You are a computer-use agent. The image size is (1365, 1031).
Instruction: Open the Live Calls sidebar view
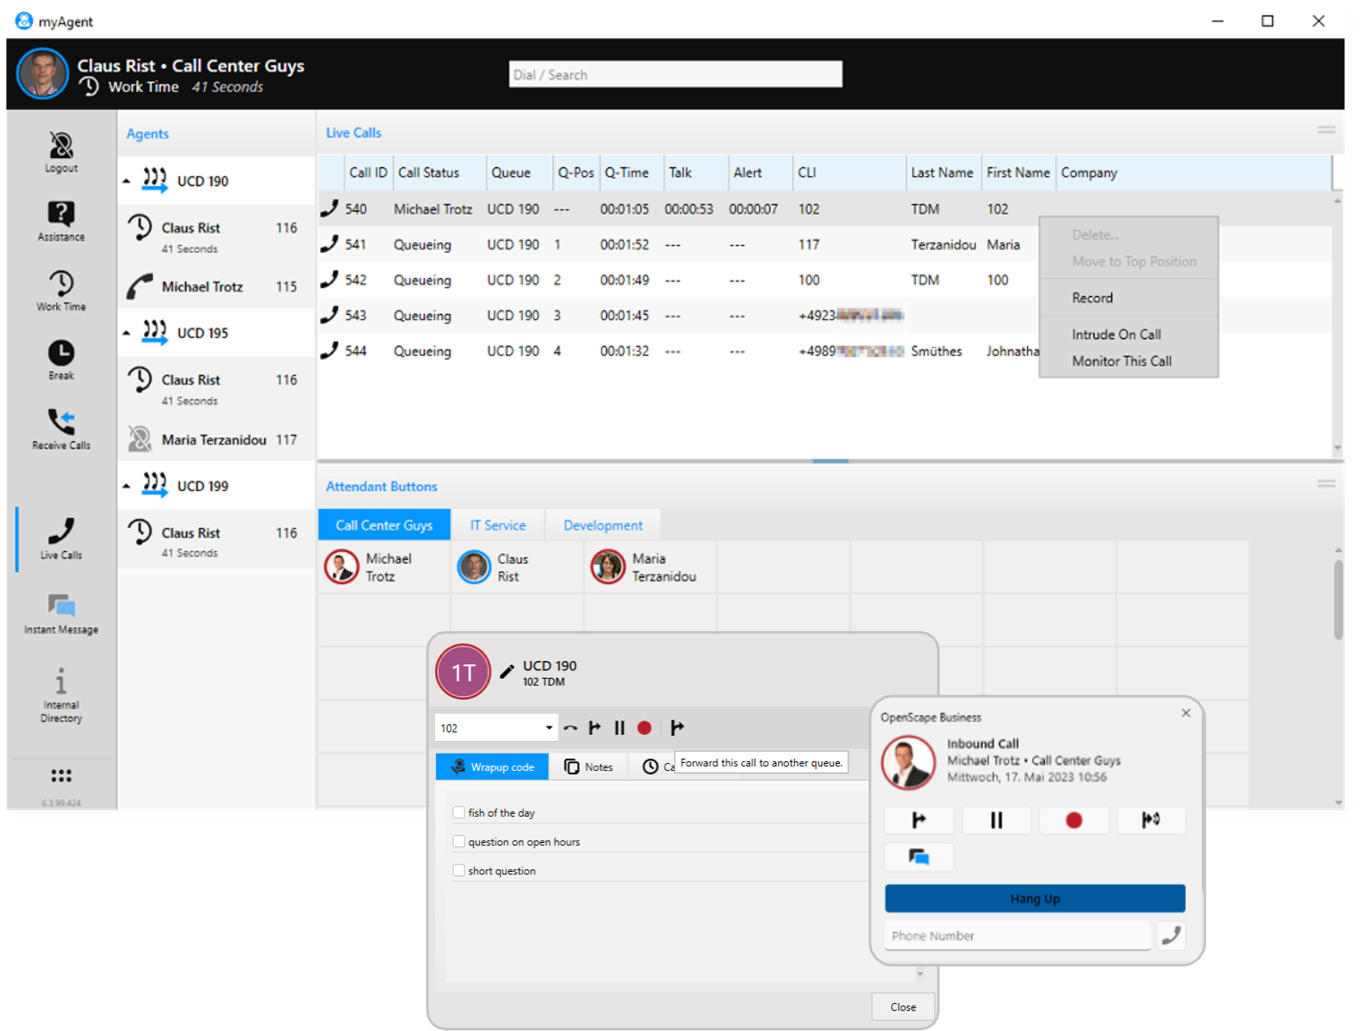tap(61, 538)
